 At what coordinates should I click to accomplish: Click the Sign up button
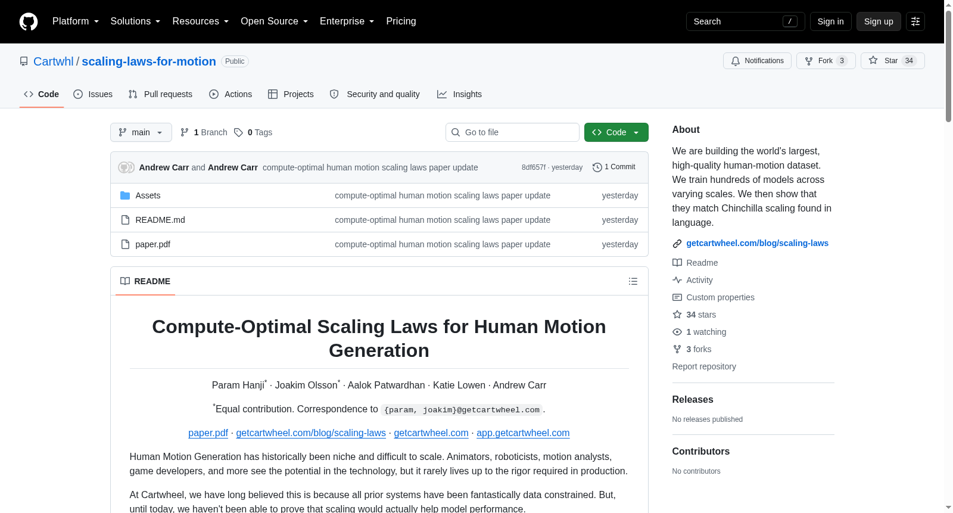(x=879, y=21)
